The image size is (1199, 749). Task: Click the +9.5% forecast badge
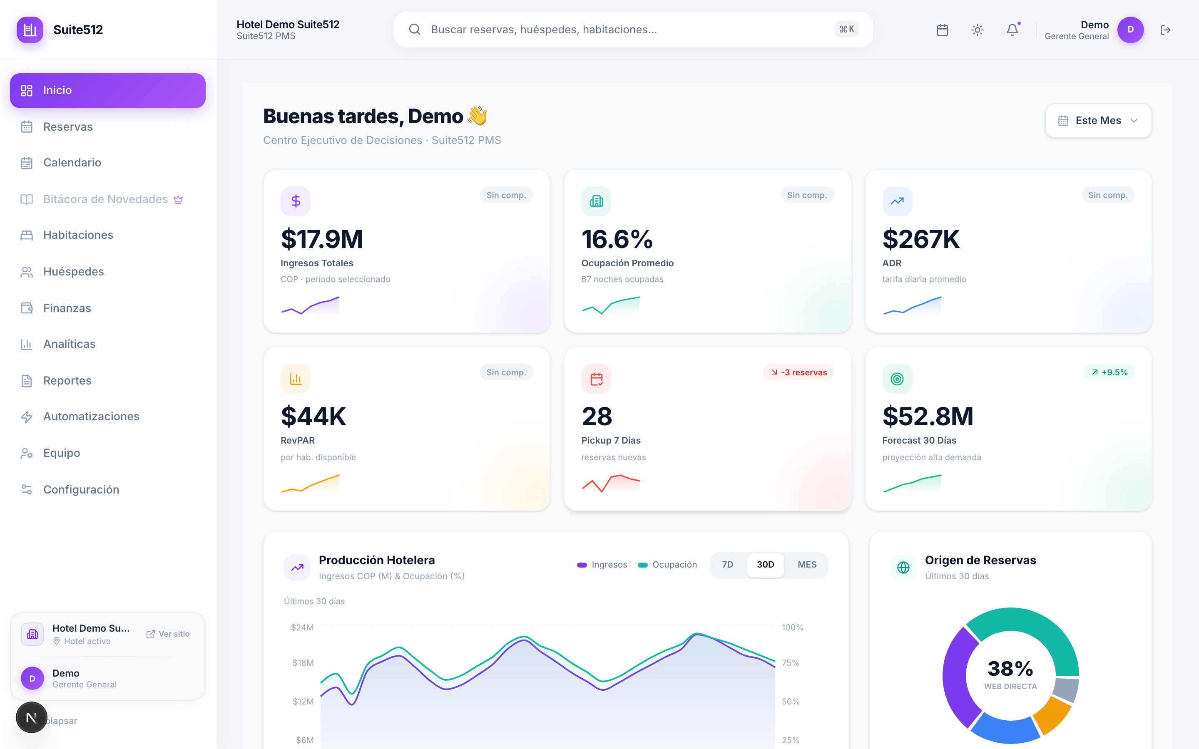[x=1109, y=372]
